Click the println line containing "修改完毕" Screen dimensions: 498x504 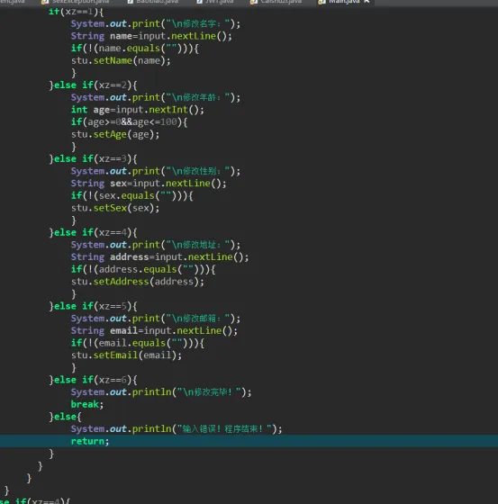pyautogui.click(x=161, y=392)
